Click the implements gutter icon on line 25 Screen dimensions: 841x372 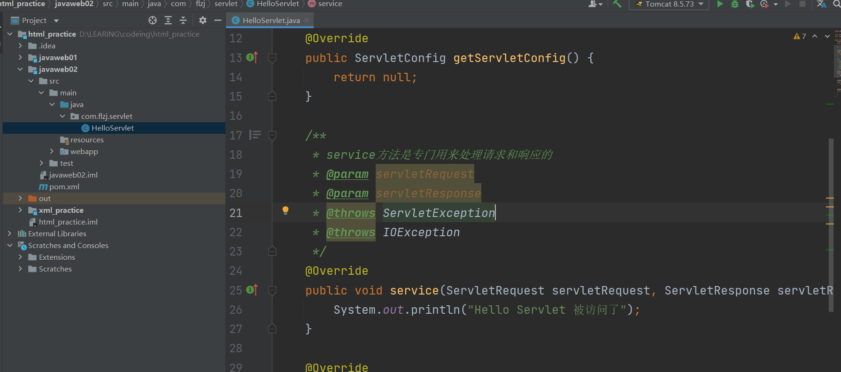pyautogui.click(x=252, y=290)
